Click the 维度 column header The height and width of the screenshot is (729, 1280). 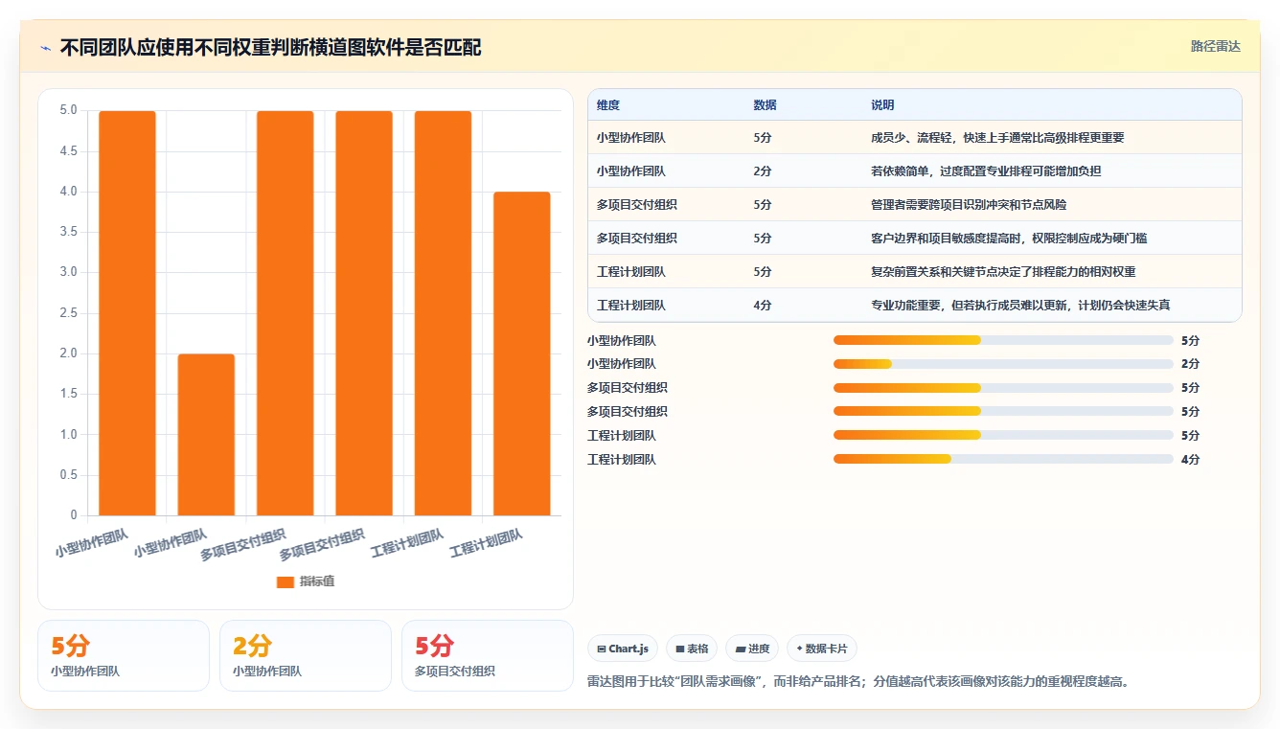[x=608, y=105]
